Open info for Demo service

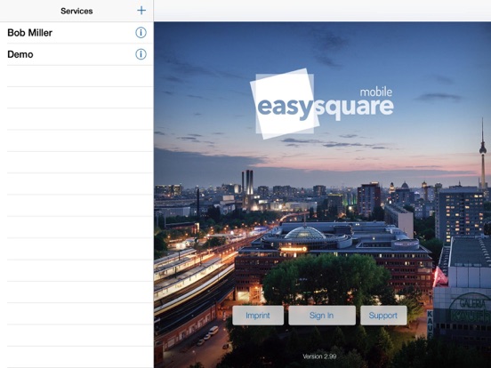141,54
